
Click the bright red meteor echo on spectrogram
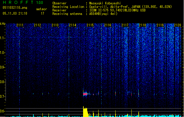[x=85, y=94]
